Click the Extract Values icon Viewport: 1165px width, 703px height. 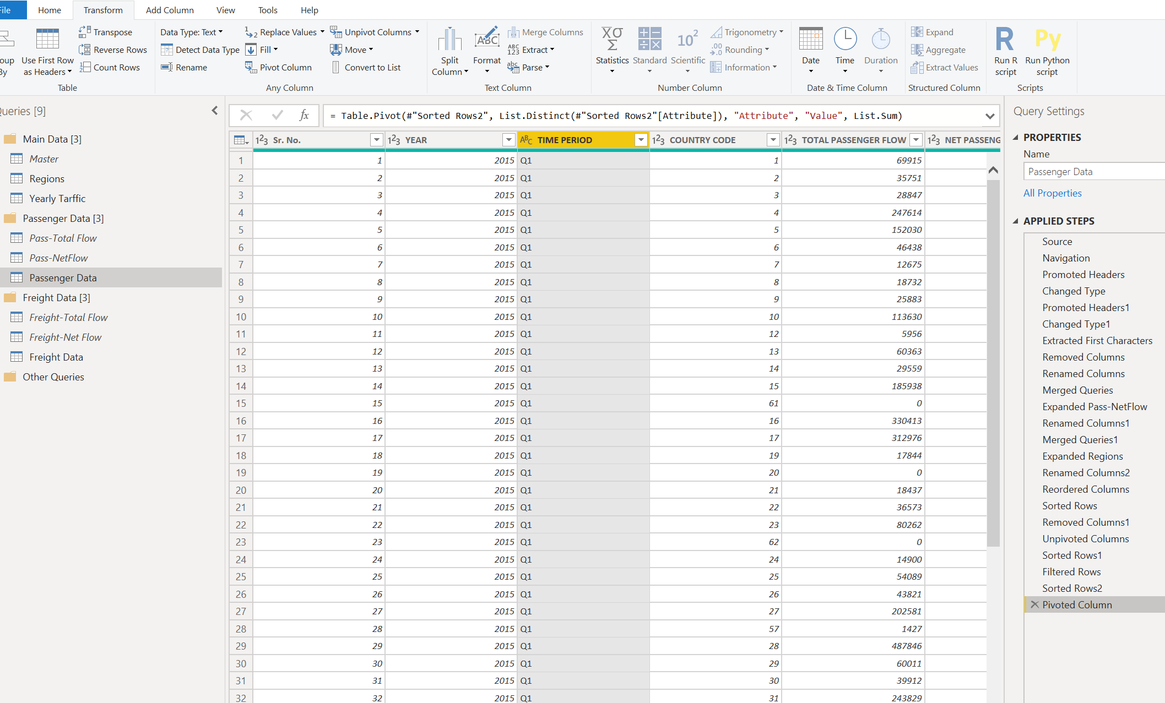click(917, 67)
